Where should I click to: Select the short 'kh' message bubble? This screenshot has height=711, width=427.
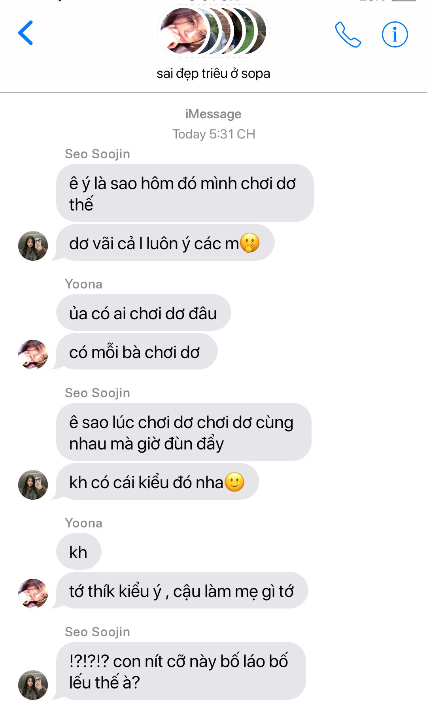[x=79, y=552]
